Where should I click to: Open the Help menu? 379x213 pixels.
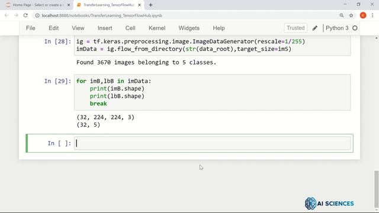[219, 28]
